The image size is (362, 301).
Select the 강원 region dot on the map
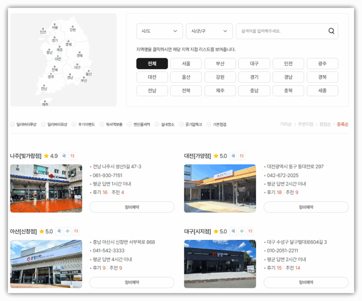click(x=72, y=27)
